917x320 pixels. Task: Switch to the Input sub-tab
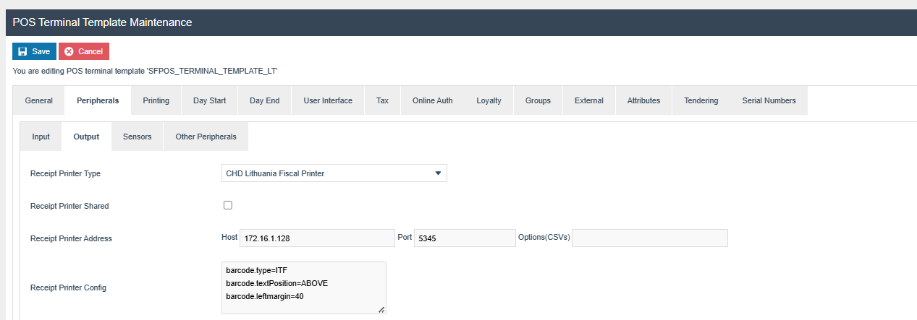[41, 137]
